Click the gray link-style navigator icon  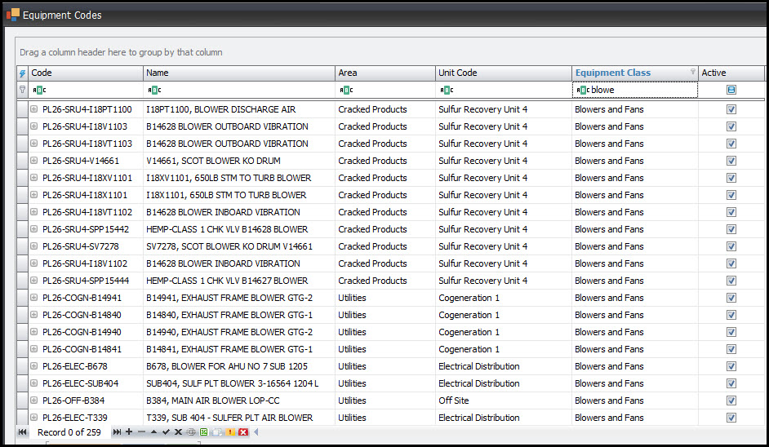click(x=191, y=432)
